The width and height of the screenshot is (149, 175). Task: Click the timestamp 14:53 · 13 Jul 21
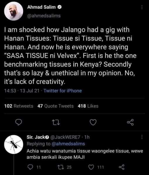tap(22, 91)
